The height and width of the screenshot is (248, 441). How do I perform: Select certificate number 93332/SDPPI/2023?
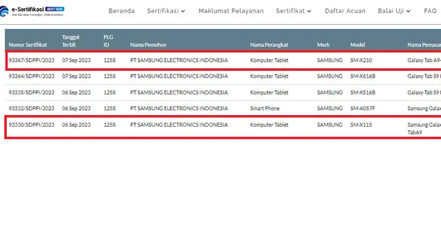32,108
